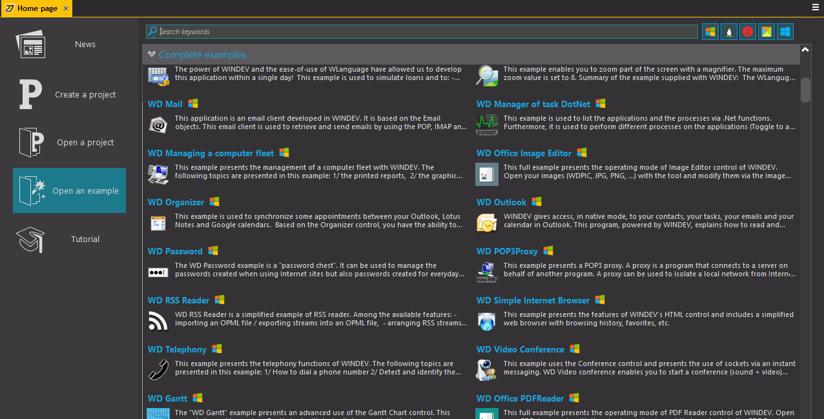The height and width of the screenshot is (419, 824).
Task: Click in the Search keywords field
Action: coord(422,32)
